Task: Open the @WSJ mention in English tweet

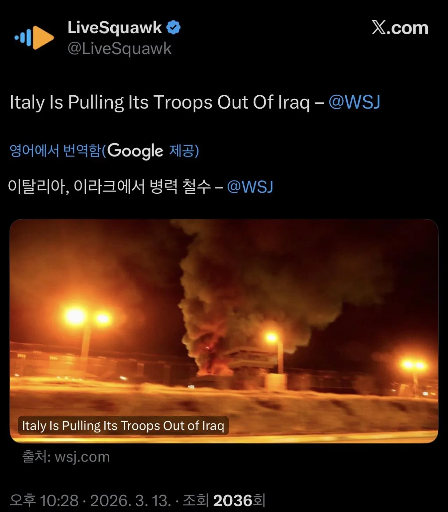Action: pyautogui.click(x=354, y=102)
